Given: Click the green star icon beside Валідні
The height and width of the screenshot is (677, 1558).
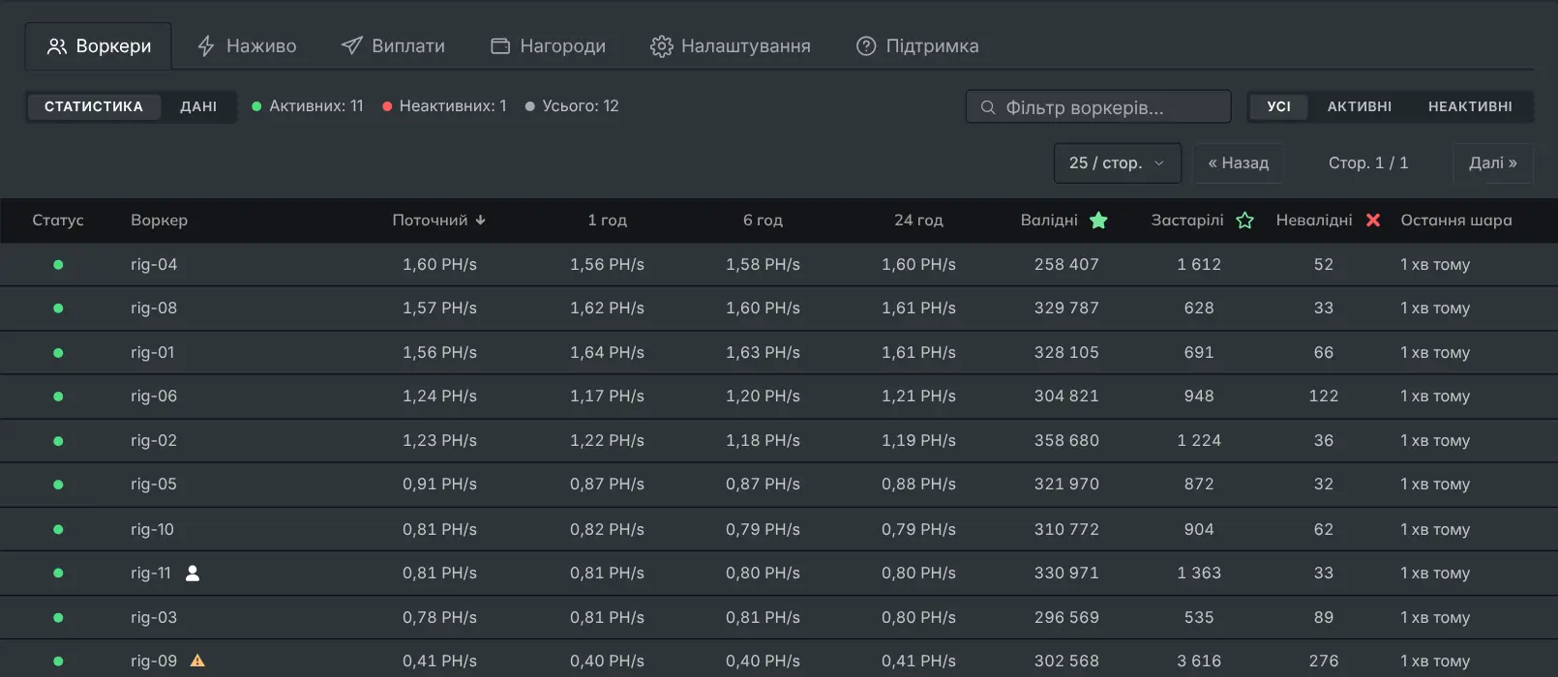Looking at the screenshot, I should tap(1098, 221).
